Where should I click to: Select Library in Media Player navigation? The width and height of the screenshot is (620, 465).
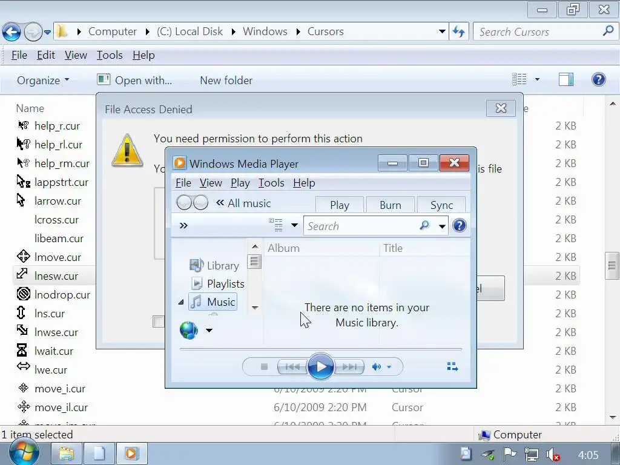pyautogui.click(x=214, y=265)
